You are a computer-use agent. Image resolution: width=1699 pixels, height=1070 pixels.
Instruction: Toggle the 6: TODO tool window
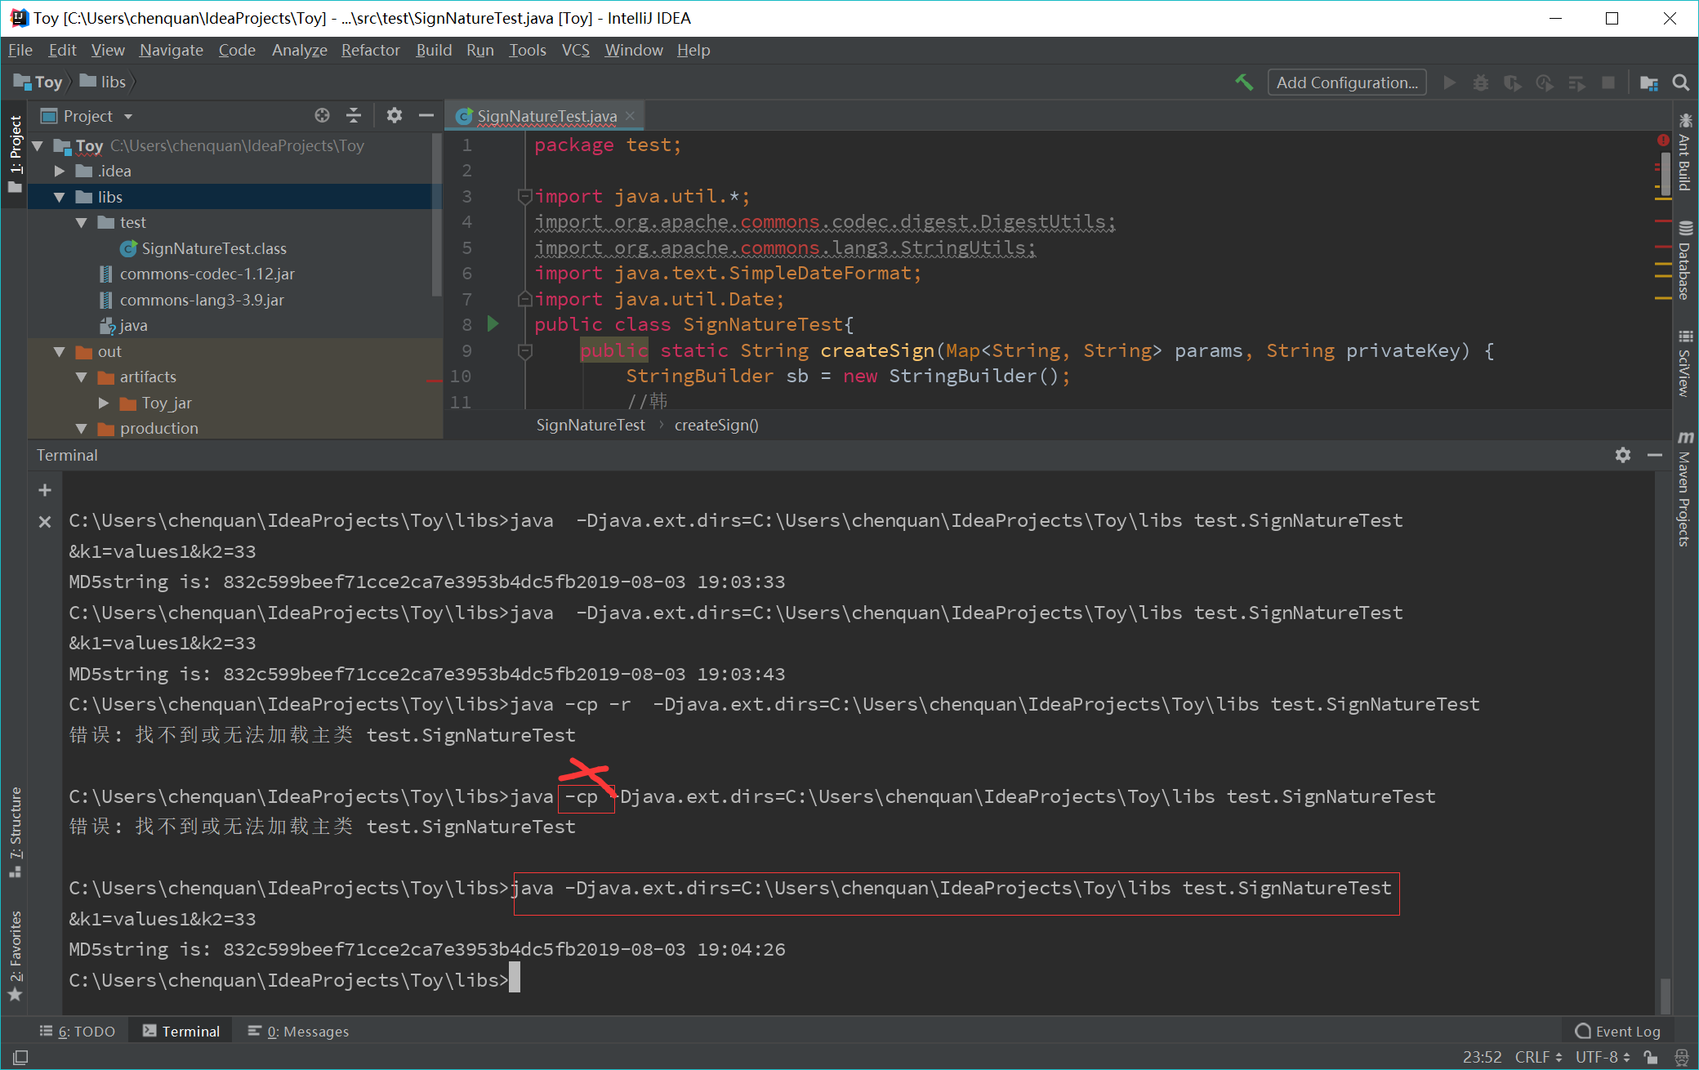pyautogui.click(x=78, y=1031)
